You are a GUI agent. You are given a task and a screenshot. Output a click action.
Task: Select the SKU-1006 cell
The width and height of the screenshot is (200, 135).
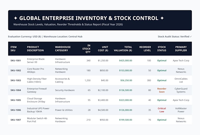tap(16, 110)
